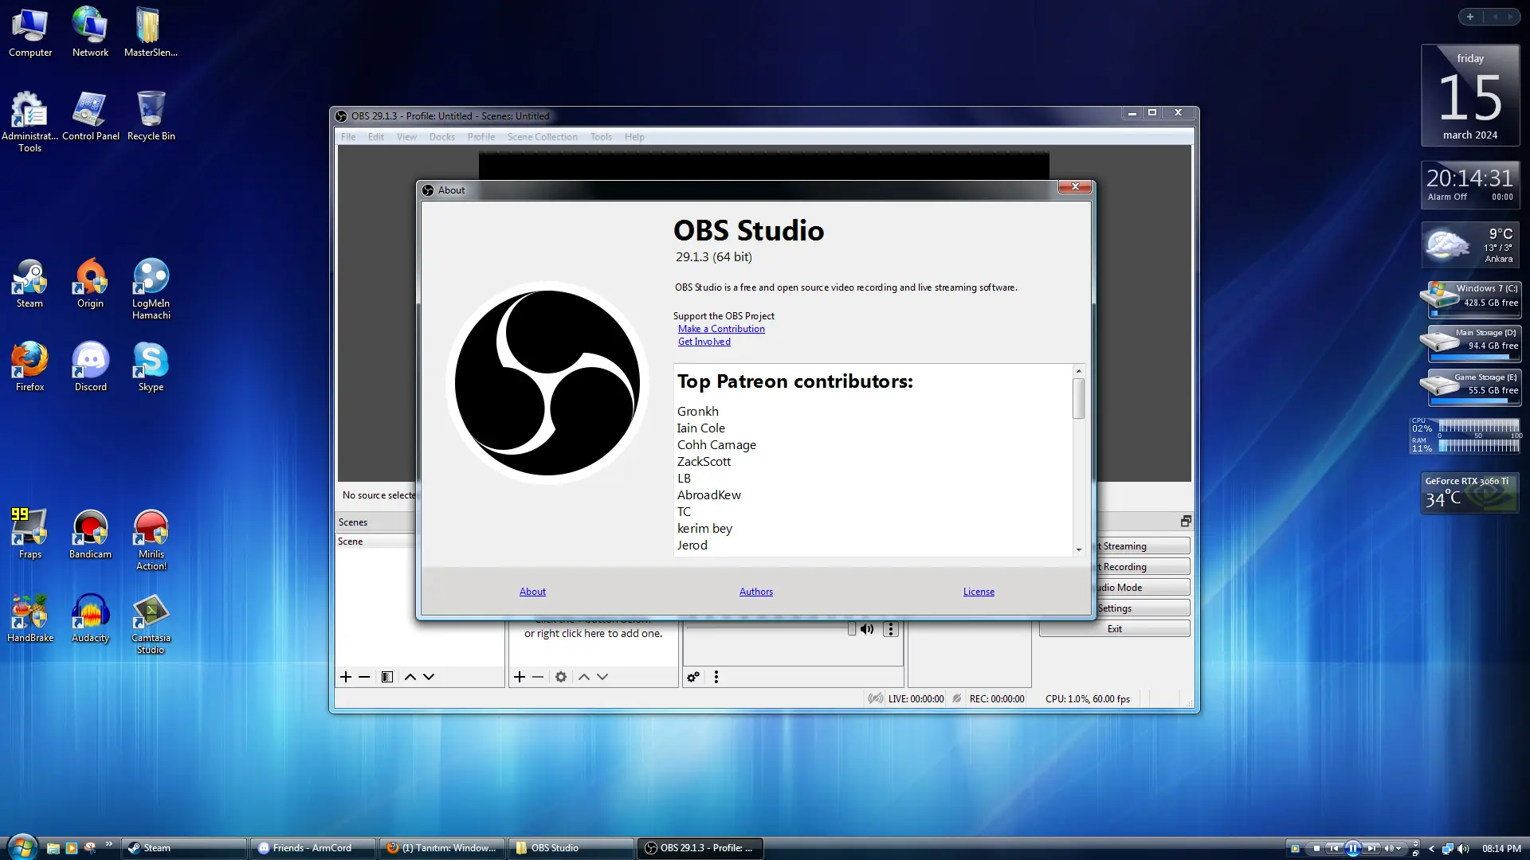
Task: Adjust the audio mixer volume slider handle
Action: click(x=852, y=629)
